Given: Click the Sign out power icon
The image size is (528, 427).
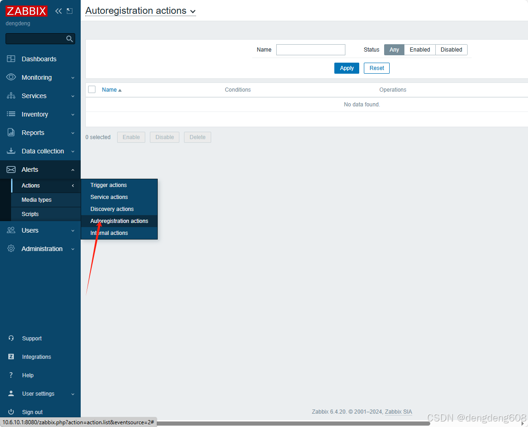Looking at the screenshot, I should pos(11,412).
